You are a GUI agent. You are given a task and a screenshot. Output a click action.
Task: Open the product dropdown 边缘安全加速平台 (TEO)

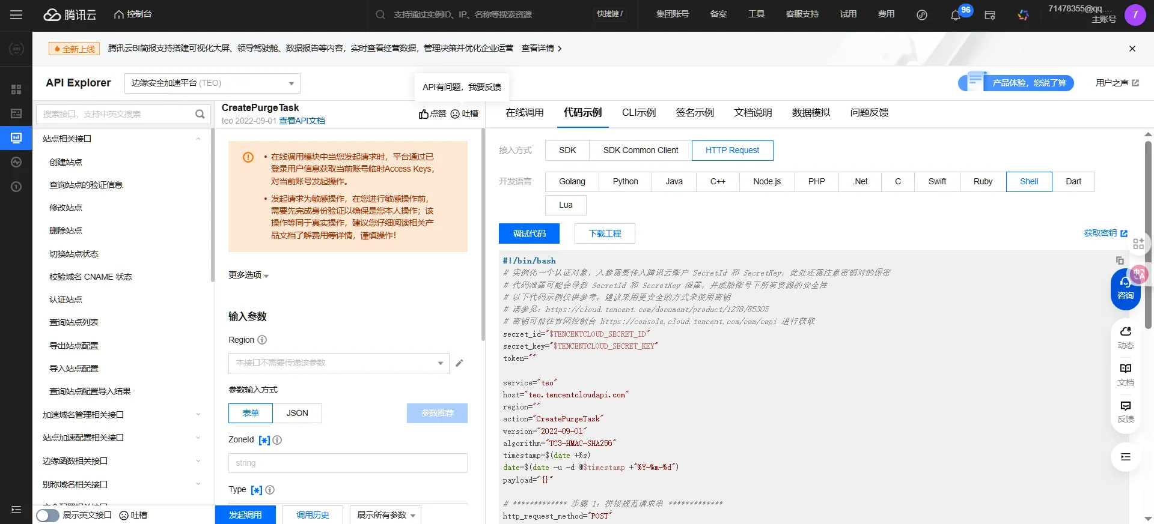click(212, 83)
